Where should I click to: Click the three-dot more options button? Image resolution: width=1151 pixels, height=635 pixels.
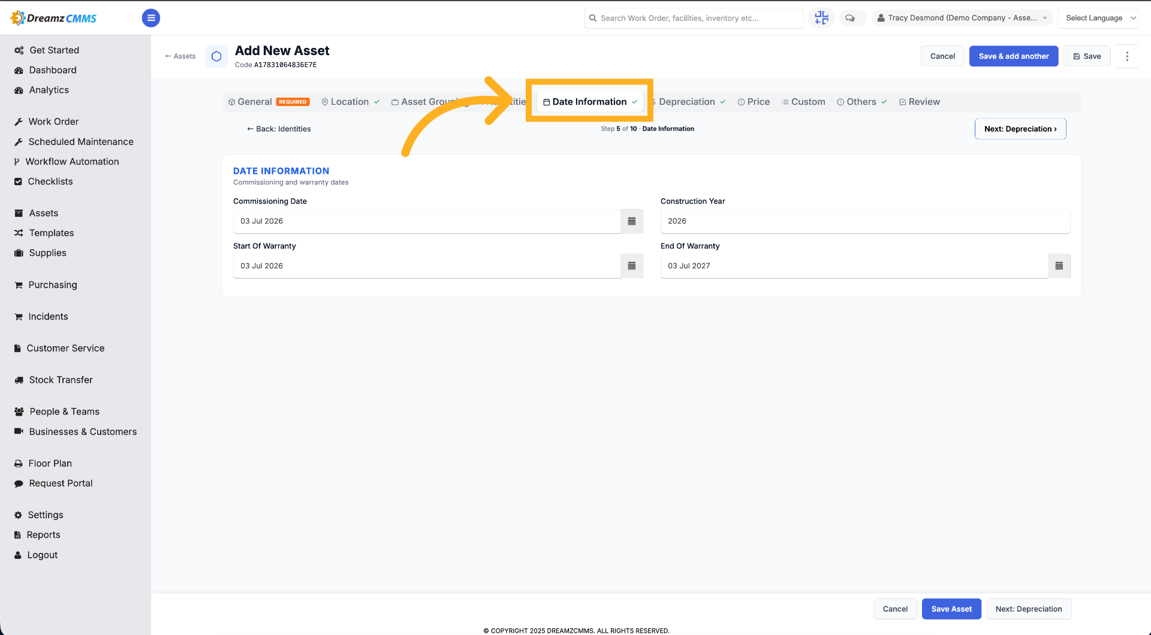click(1127, 56)
